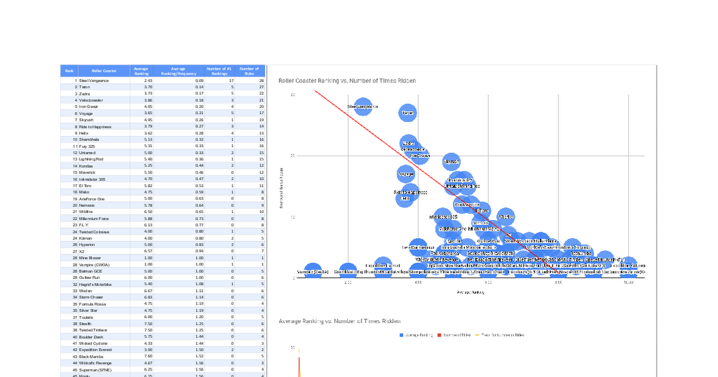Select the Fury 325 cell
The image size is (718, 377).
click(103, 146)
